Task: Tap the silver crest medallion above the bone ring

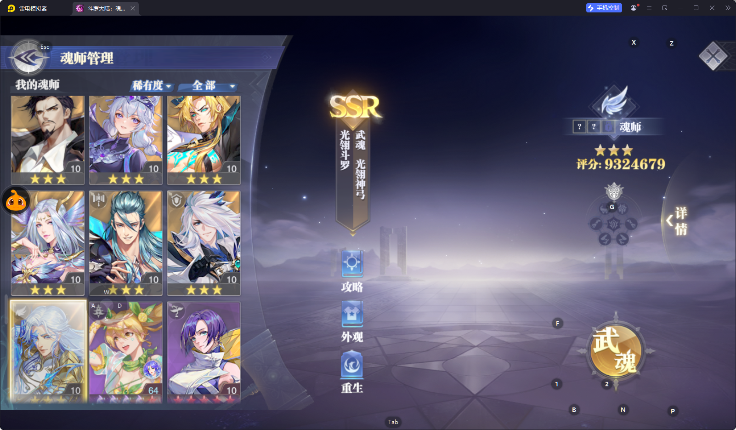Action: pos(614,191)
